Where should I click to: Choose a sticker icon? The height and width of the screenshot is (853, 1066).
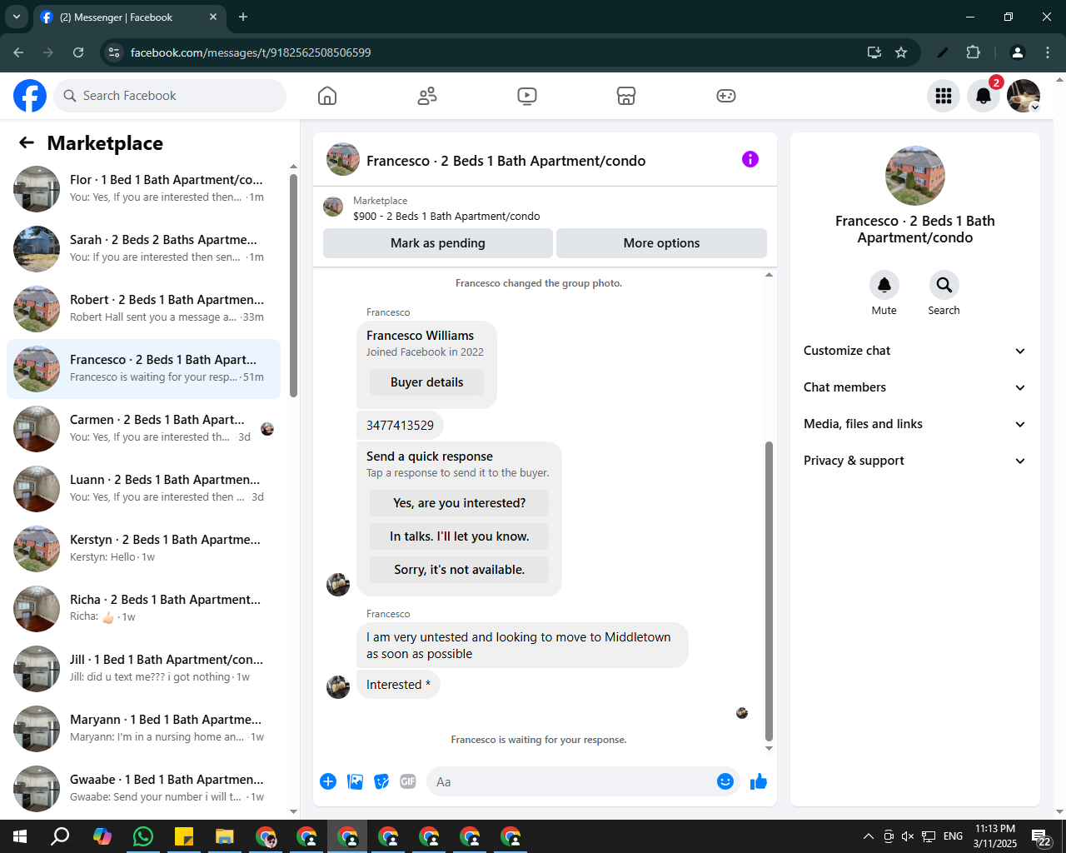tap(381, 781)
